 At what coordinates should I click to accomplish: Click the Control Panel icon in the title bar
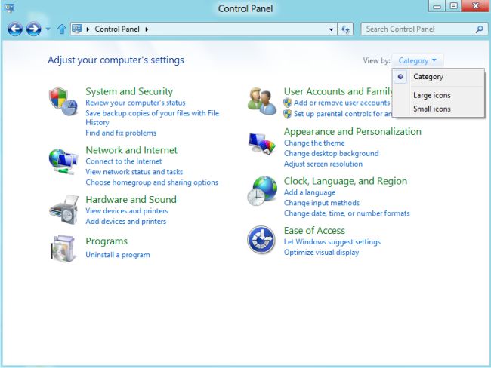pos(9,8)
